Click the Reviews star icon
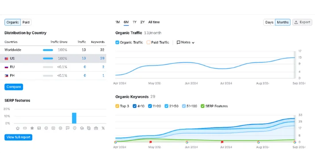The width and height of the screenshot is (315, 167). tap(32, 128)
